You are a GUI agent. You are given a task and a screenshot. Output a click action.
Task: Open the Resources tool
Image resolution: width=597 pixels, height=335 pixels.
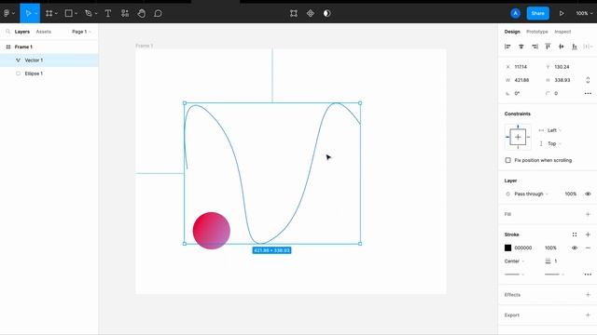(x=124, y=13)
